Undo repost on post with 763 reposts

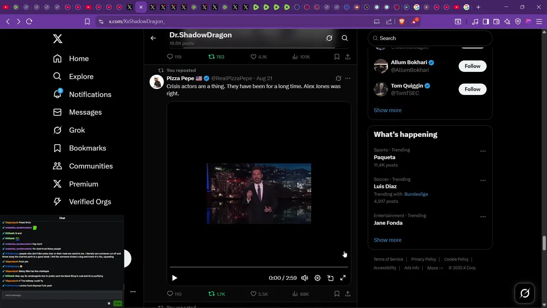(x=216, y=56)
